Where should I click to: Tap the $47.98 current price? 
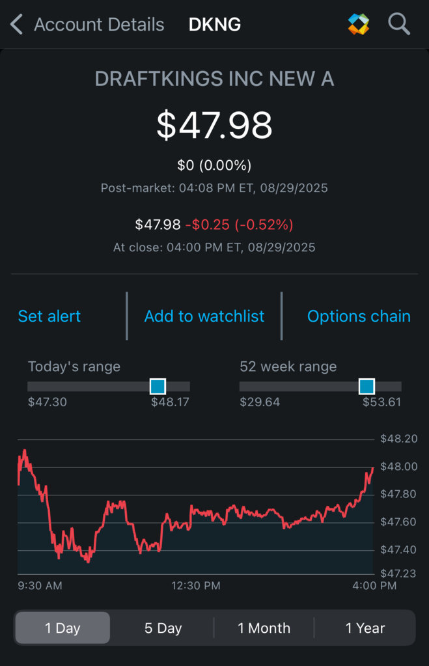point(215,125)
